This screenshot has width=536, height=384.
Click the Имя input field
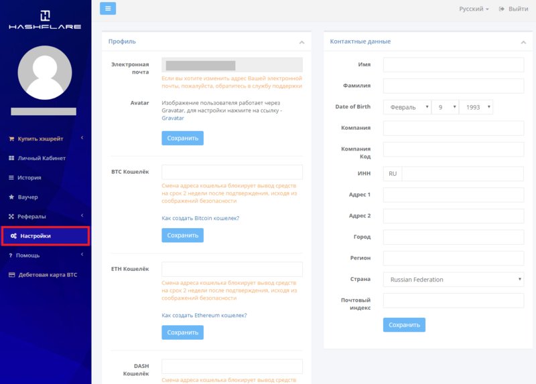tap(453, 64)
